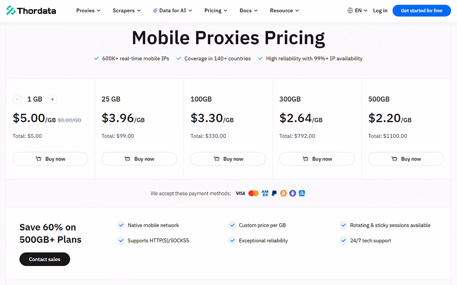Open the Data for AI menu
Viewport: 457px width, 285px height.
pyautogui.click(x=173, y=11)
